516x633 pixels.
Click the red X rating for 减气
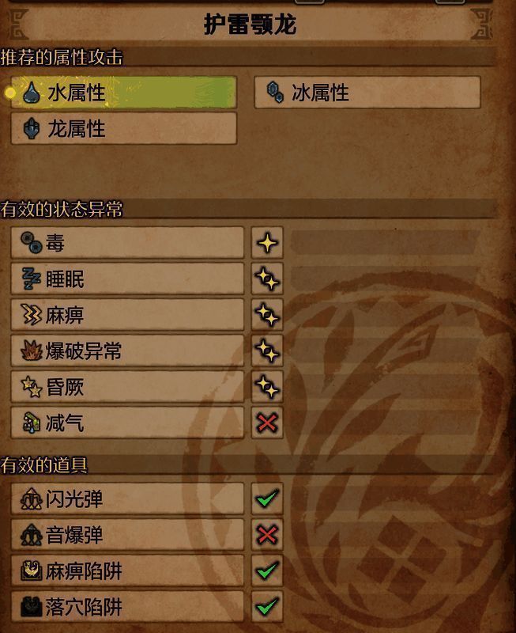click(x=267, y=423)
